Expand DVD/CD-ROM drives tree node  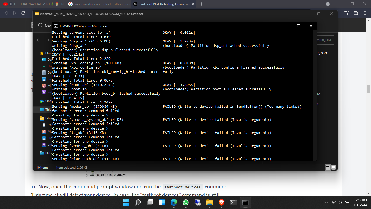coord(87,175)
